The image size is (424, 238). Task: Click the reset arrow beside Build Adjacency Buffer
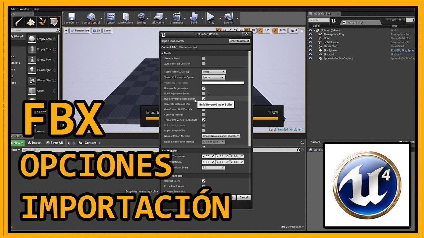point(208,94)
